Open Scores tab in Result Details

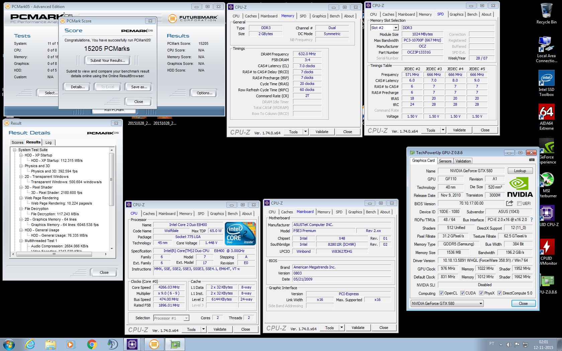point(17,142)
